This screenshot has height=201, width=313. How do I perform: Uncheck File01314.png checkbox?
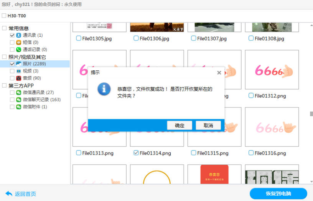click(x=136, y=153)
